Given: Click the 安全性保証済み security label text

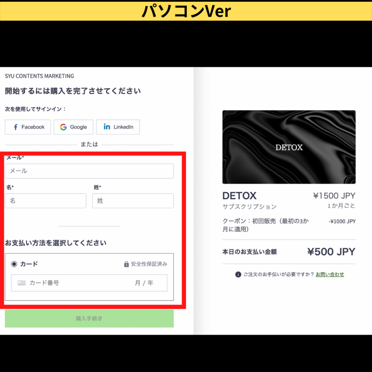Looking at the screenshot, I should click(x=149, y=264).
